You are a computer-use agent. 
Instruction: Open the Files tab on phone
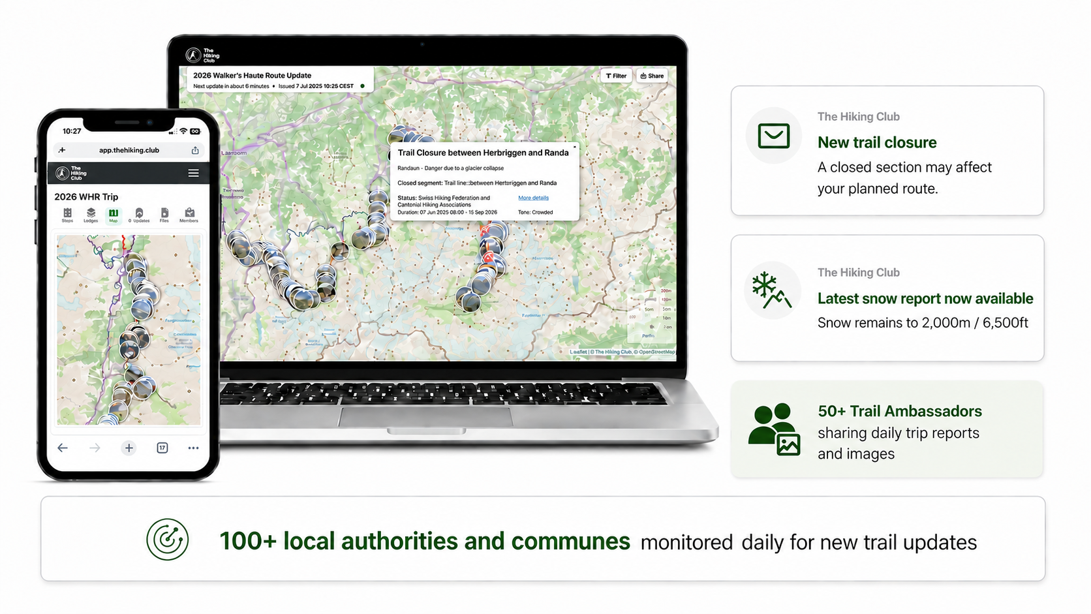point(164,215)
